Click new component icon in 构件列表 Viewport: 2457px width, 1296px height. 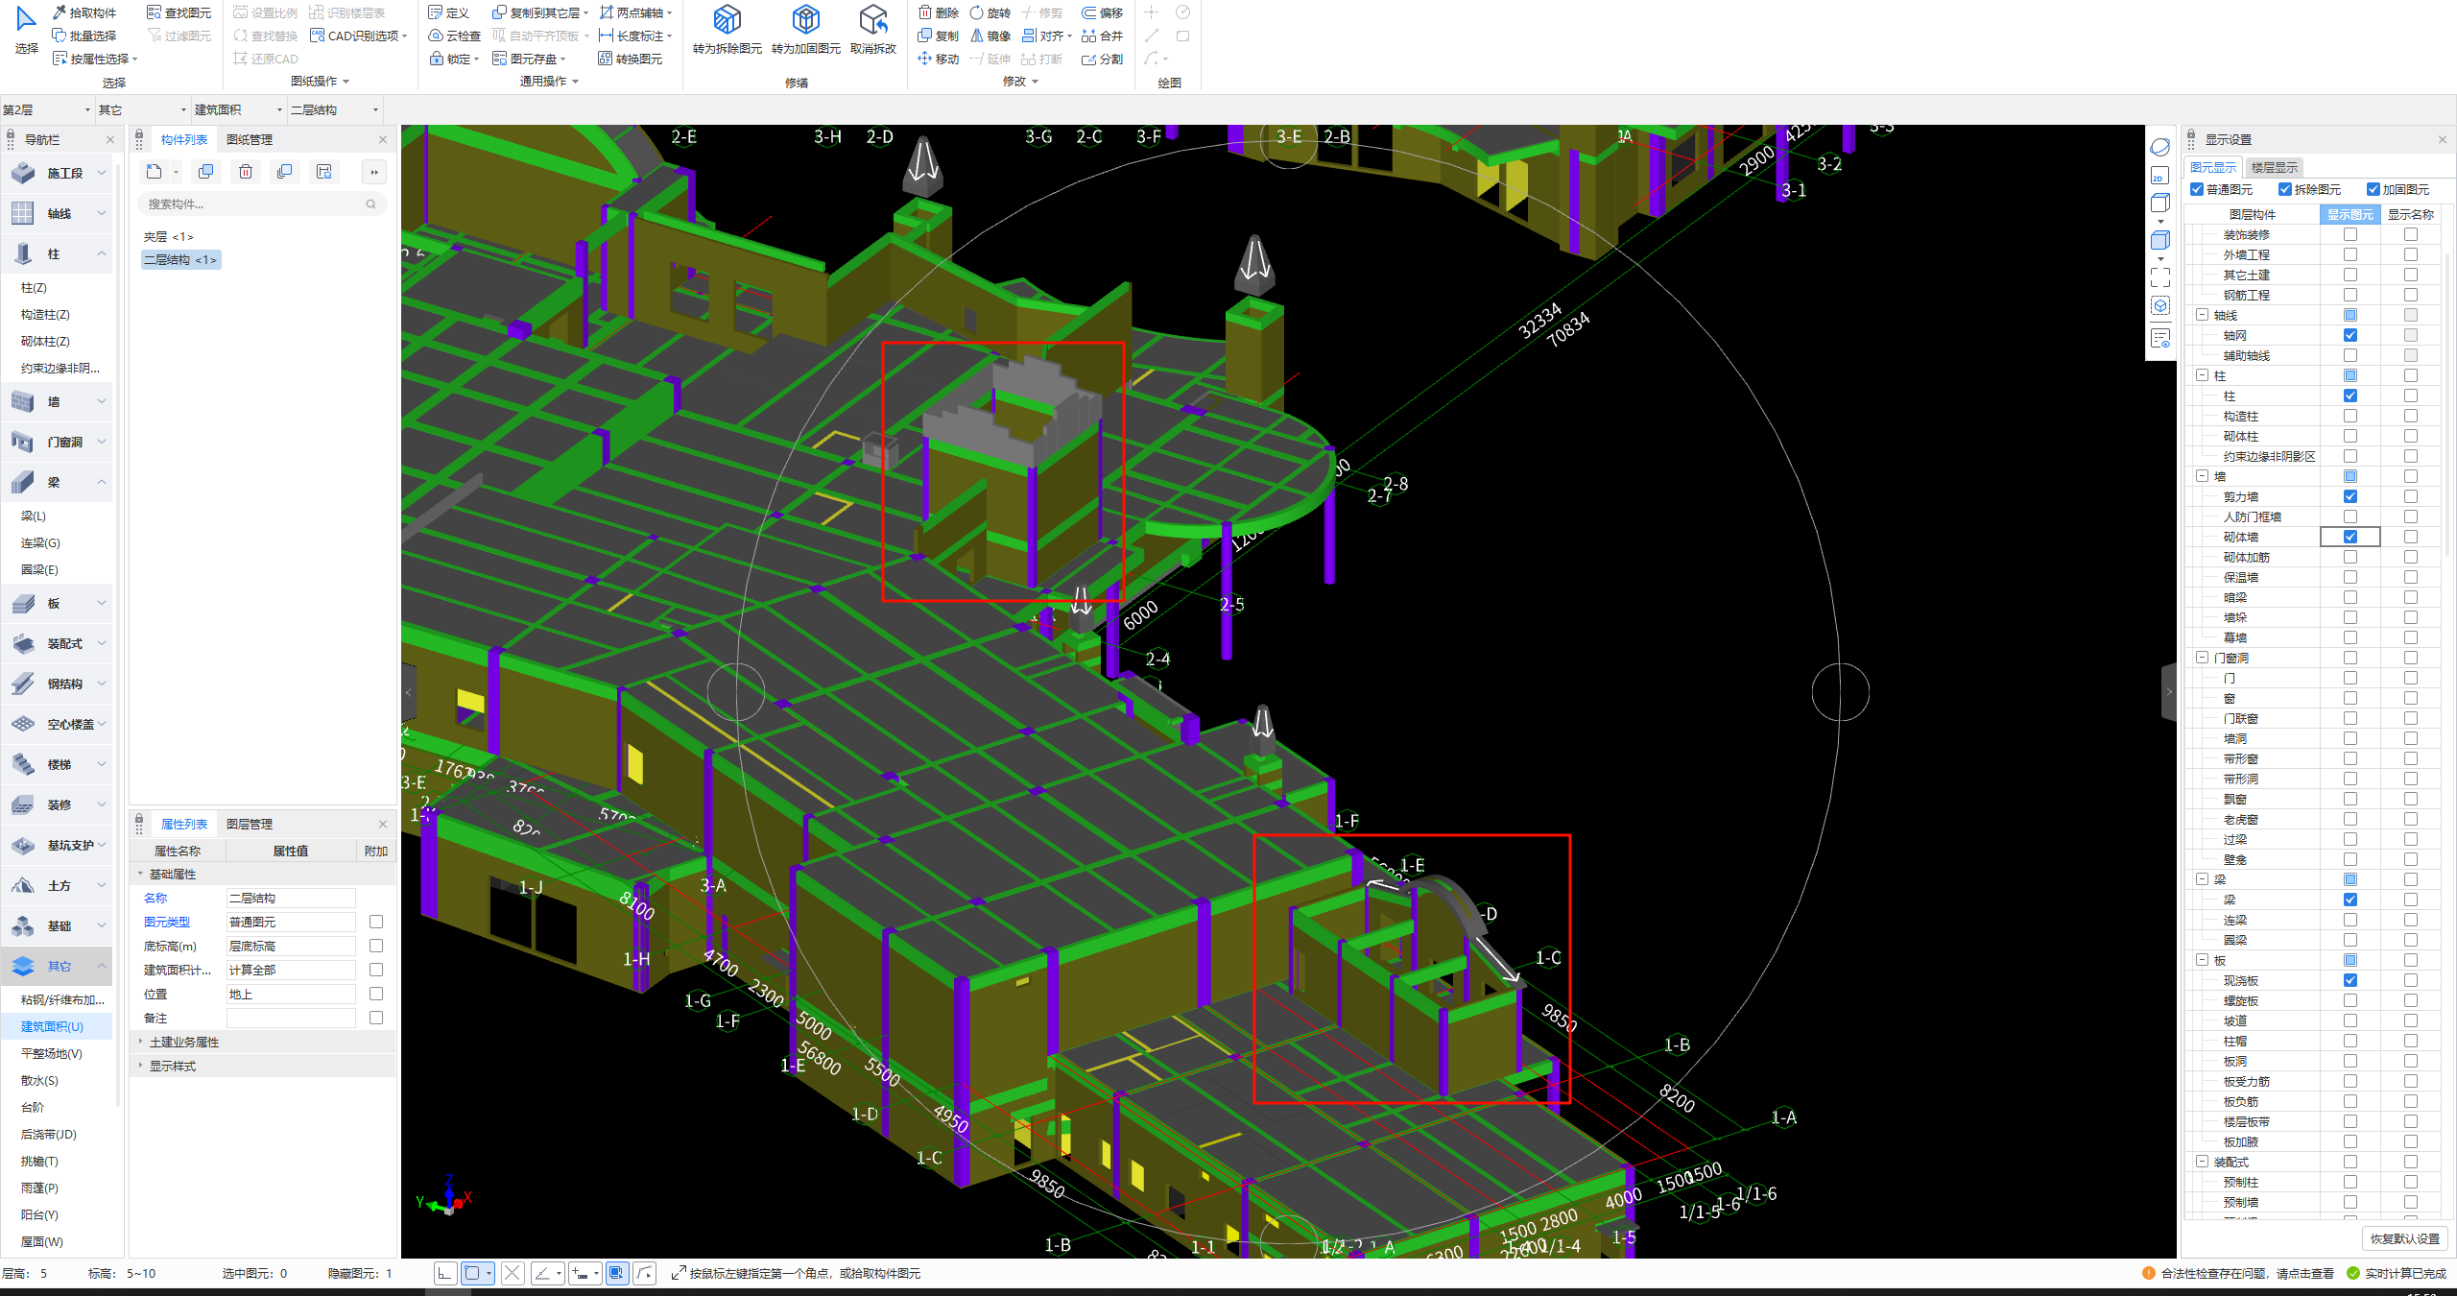pyautogui.click(x=154, y=172)
